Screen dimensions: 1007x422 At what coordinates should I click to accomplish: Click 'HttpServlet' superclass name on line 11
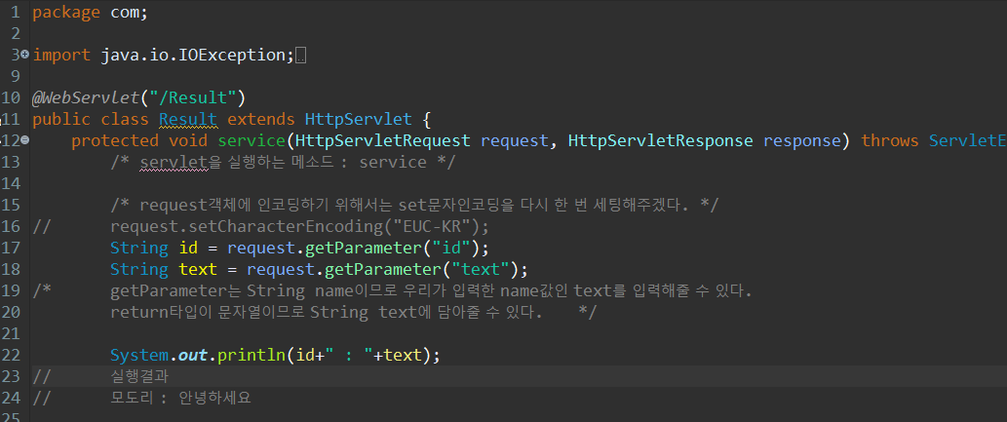pos(358,119)
